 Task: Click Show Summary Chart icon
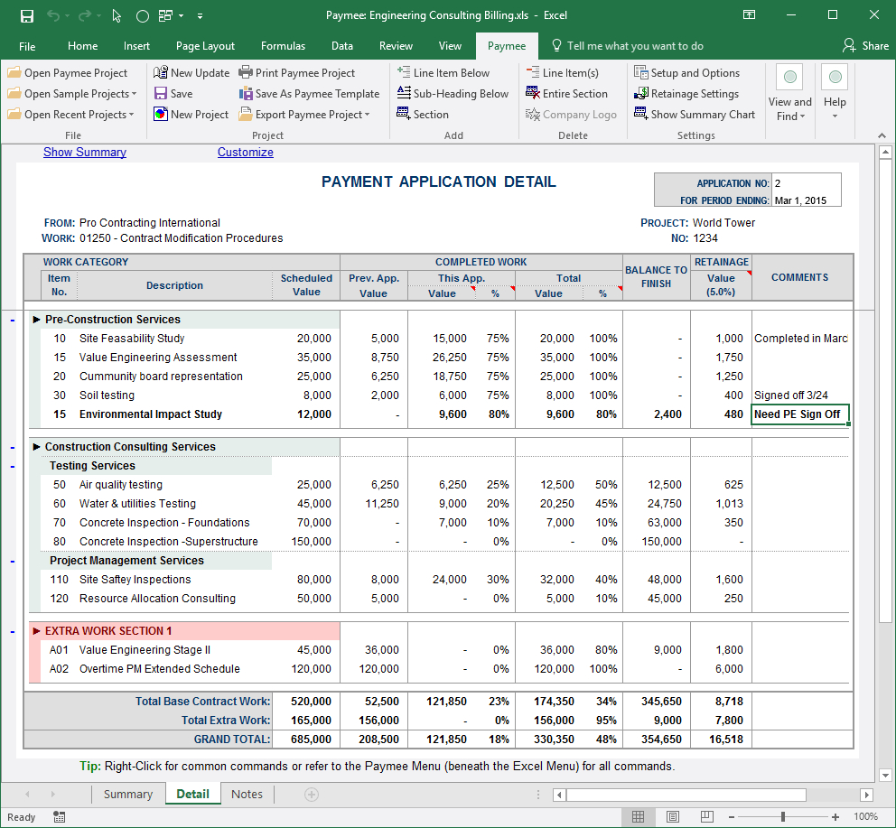tap(640, 115)
